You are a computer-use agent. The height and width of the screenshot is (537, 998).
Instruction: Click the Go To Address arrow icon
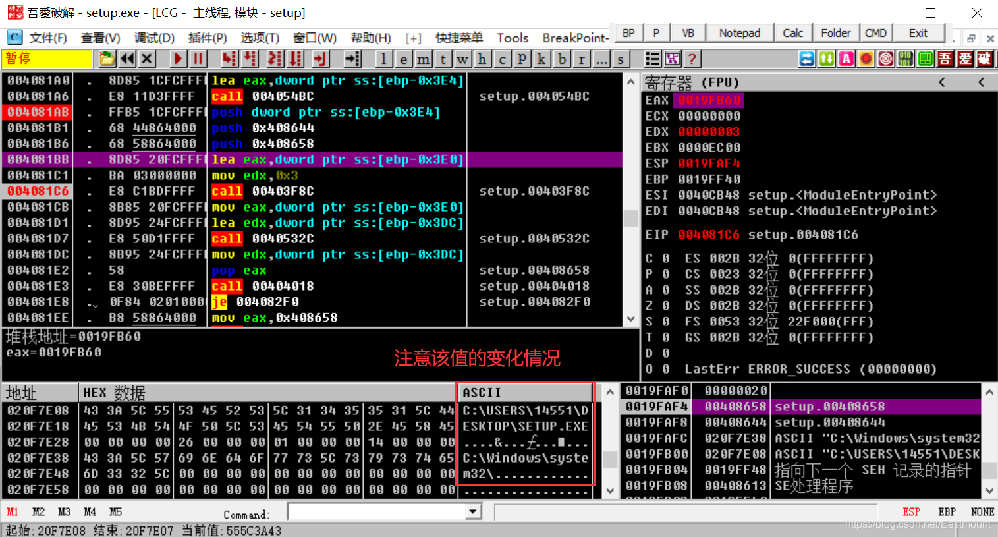tap(352, 59)
